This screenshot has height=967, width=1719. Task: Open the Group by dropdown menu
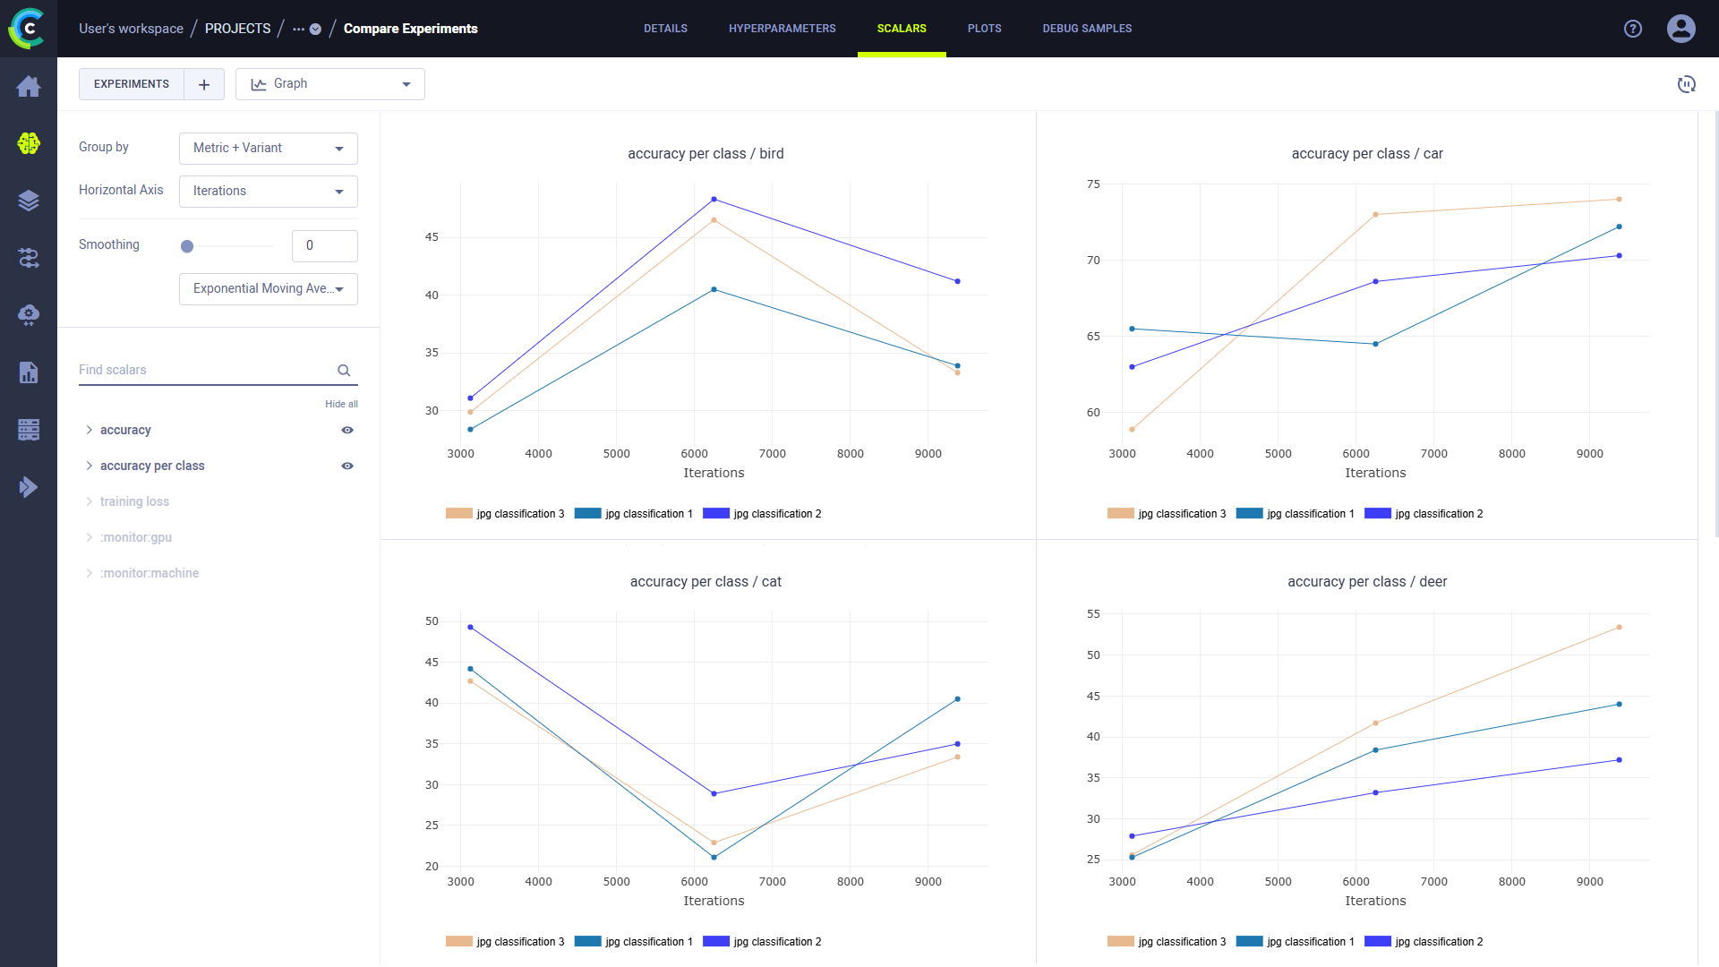[x=268, y=148]
